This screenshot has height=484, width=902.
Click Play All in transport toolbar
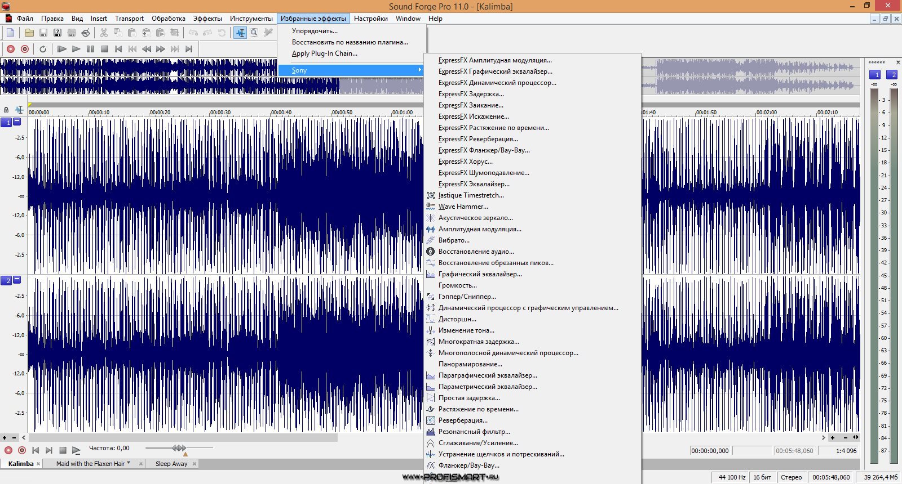pyautogui.click(x=62, y=49)
